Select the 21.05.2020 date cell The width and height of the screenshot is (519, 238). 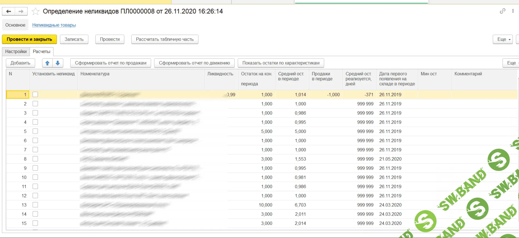(x=397, y=159)
